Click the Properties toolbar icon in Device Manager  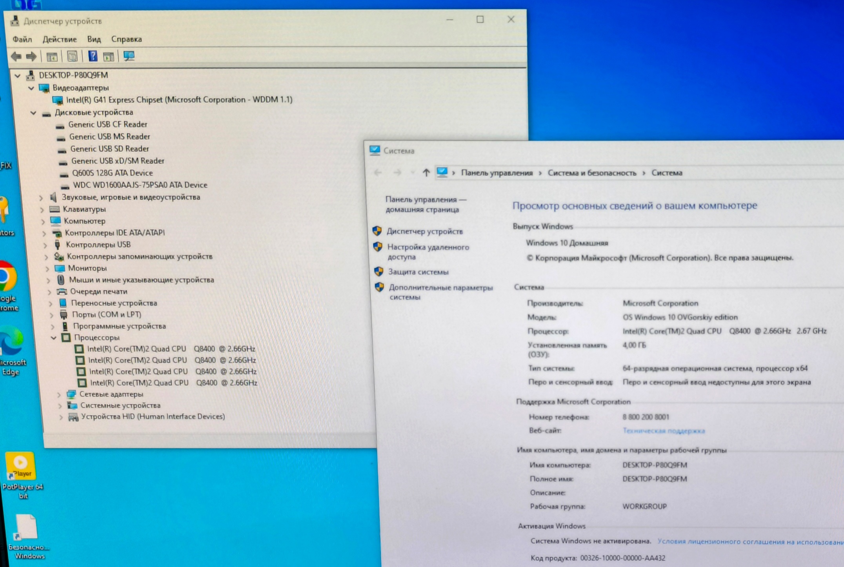point(72,56)
